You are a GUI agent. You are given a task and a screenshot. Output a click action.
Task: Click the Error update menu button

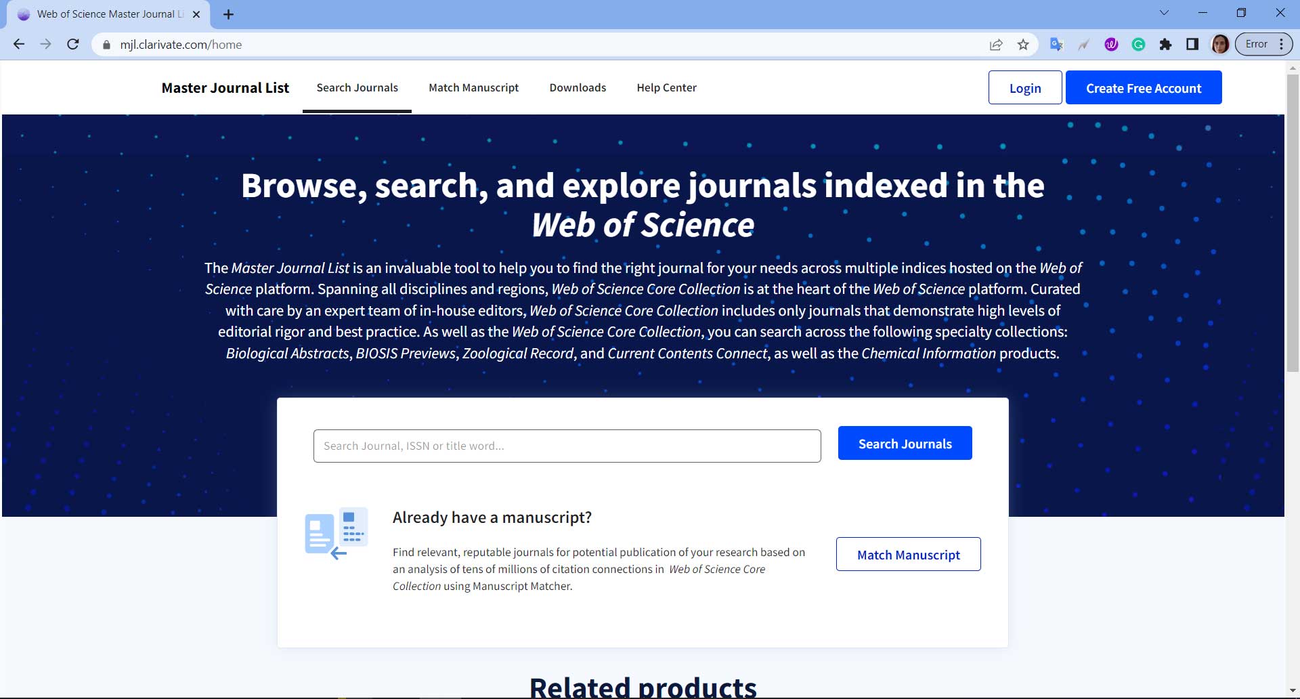click(1264, 44)
